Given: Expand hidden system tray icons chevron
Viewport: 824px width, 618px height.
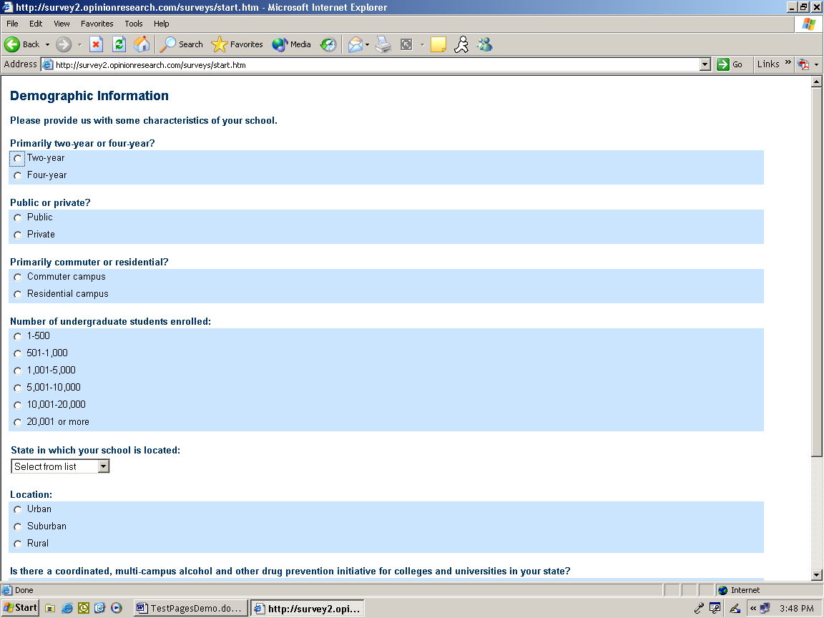Looking at the screenshot, I should [753, 608].
